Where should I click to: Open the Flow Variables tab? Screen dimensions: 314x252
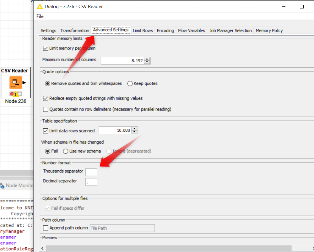[191, 30]
